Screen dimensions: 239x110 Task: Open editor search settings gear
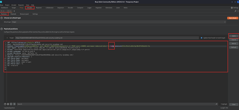[x=8, y=104]
